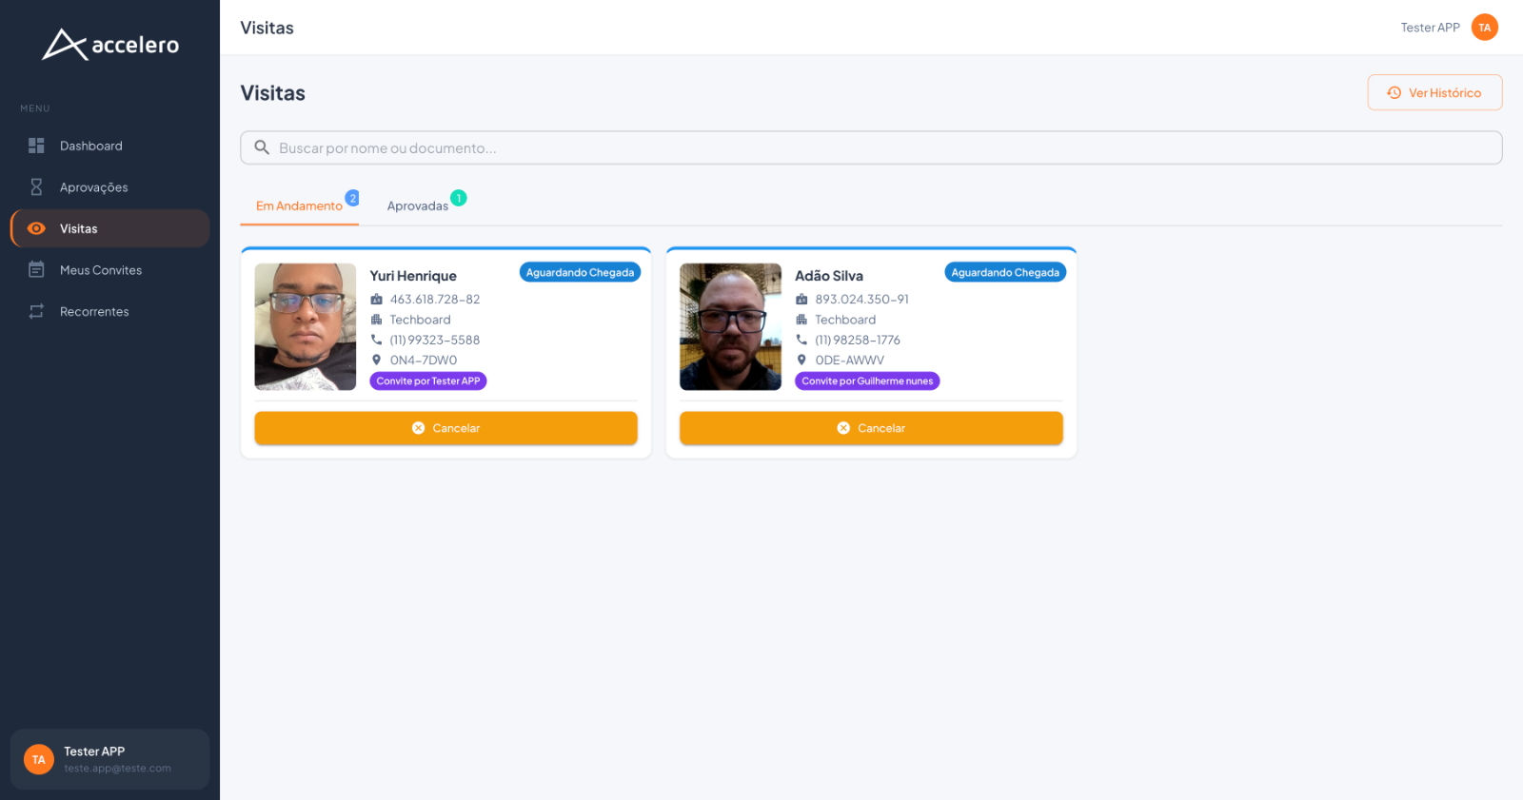Click Adão Silva's company building icon

[801, 320]
